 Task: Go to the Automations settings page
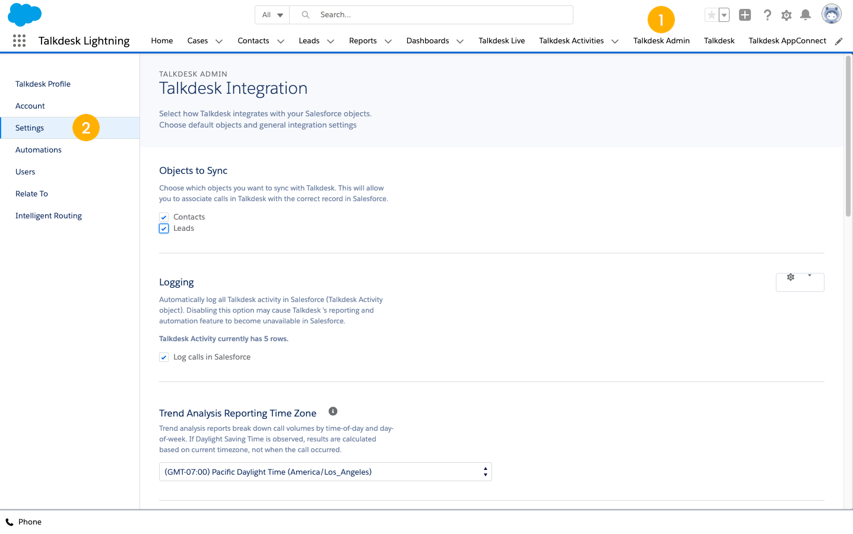tap(38, 150)
